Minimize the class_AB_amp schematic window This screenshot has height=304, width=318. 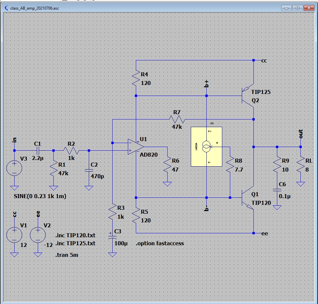click(286, 8)
